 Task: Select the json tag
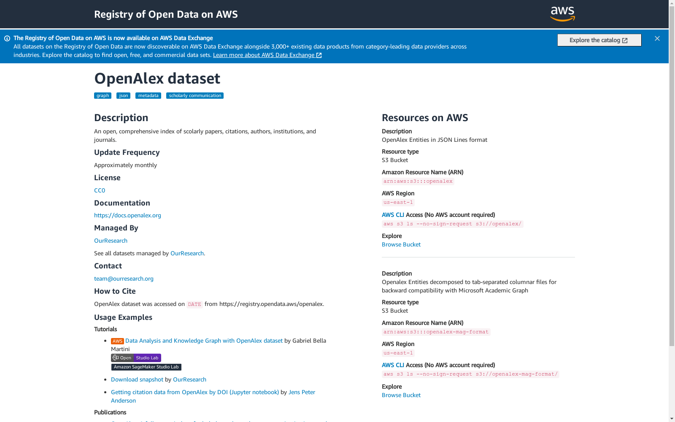123,96
